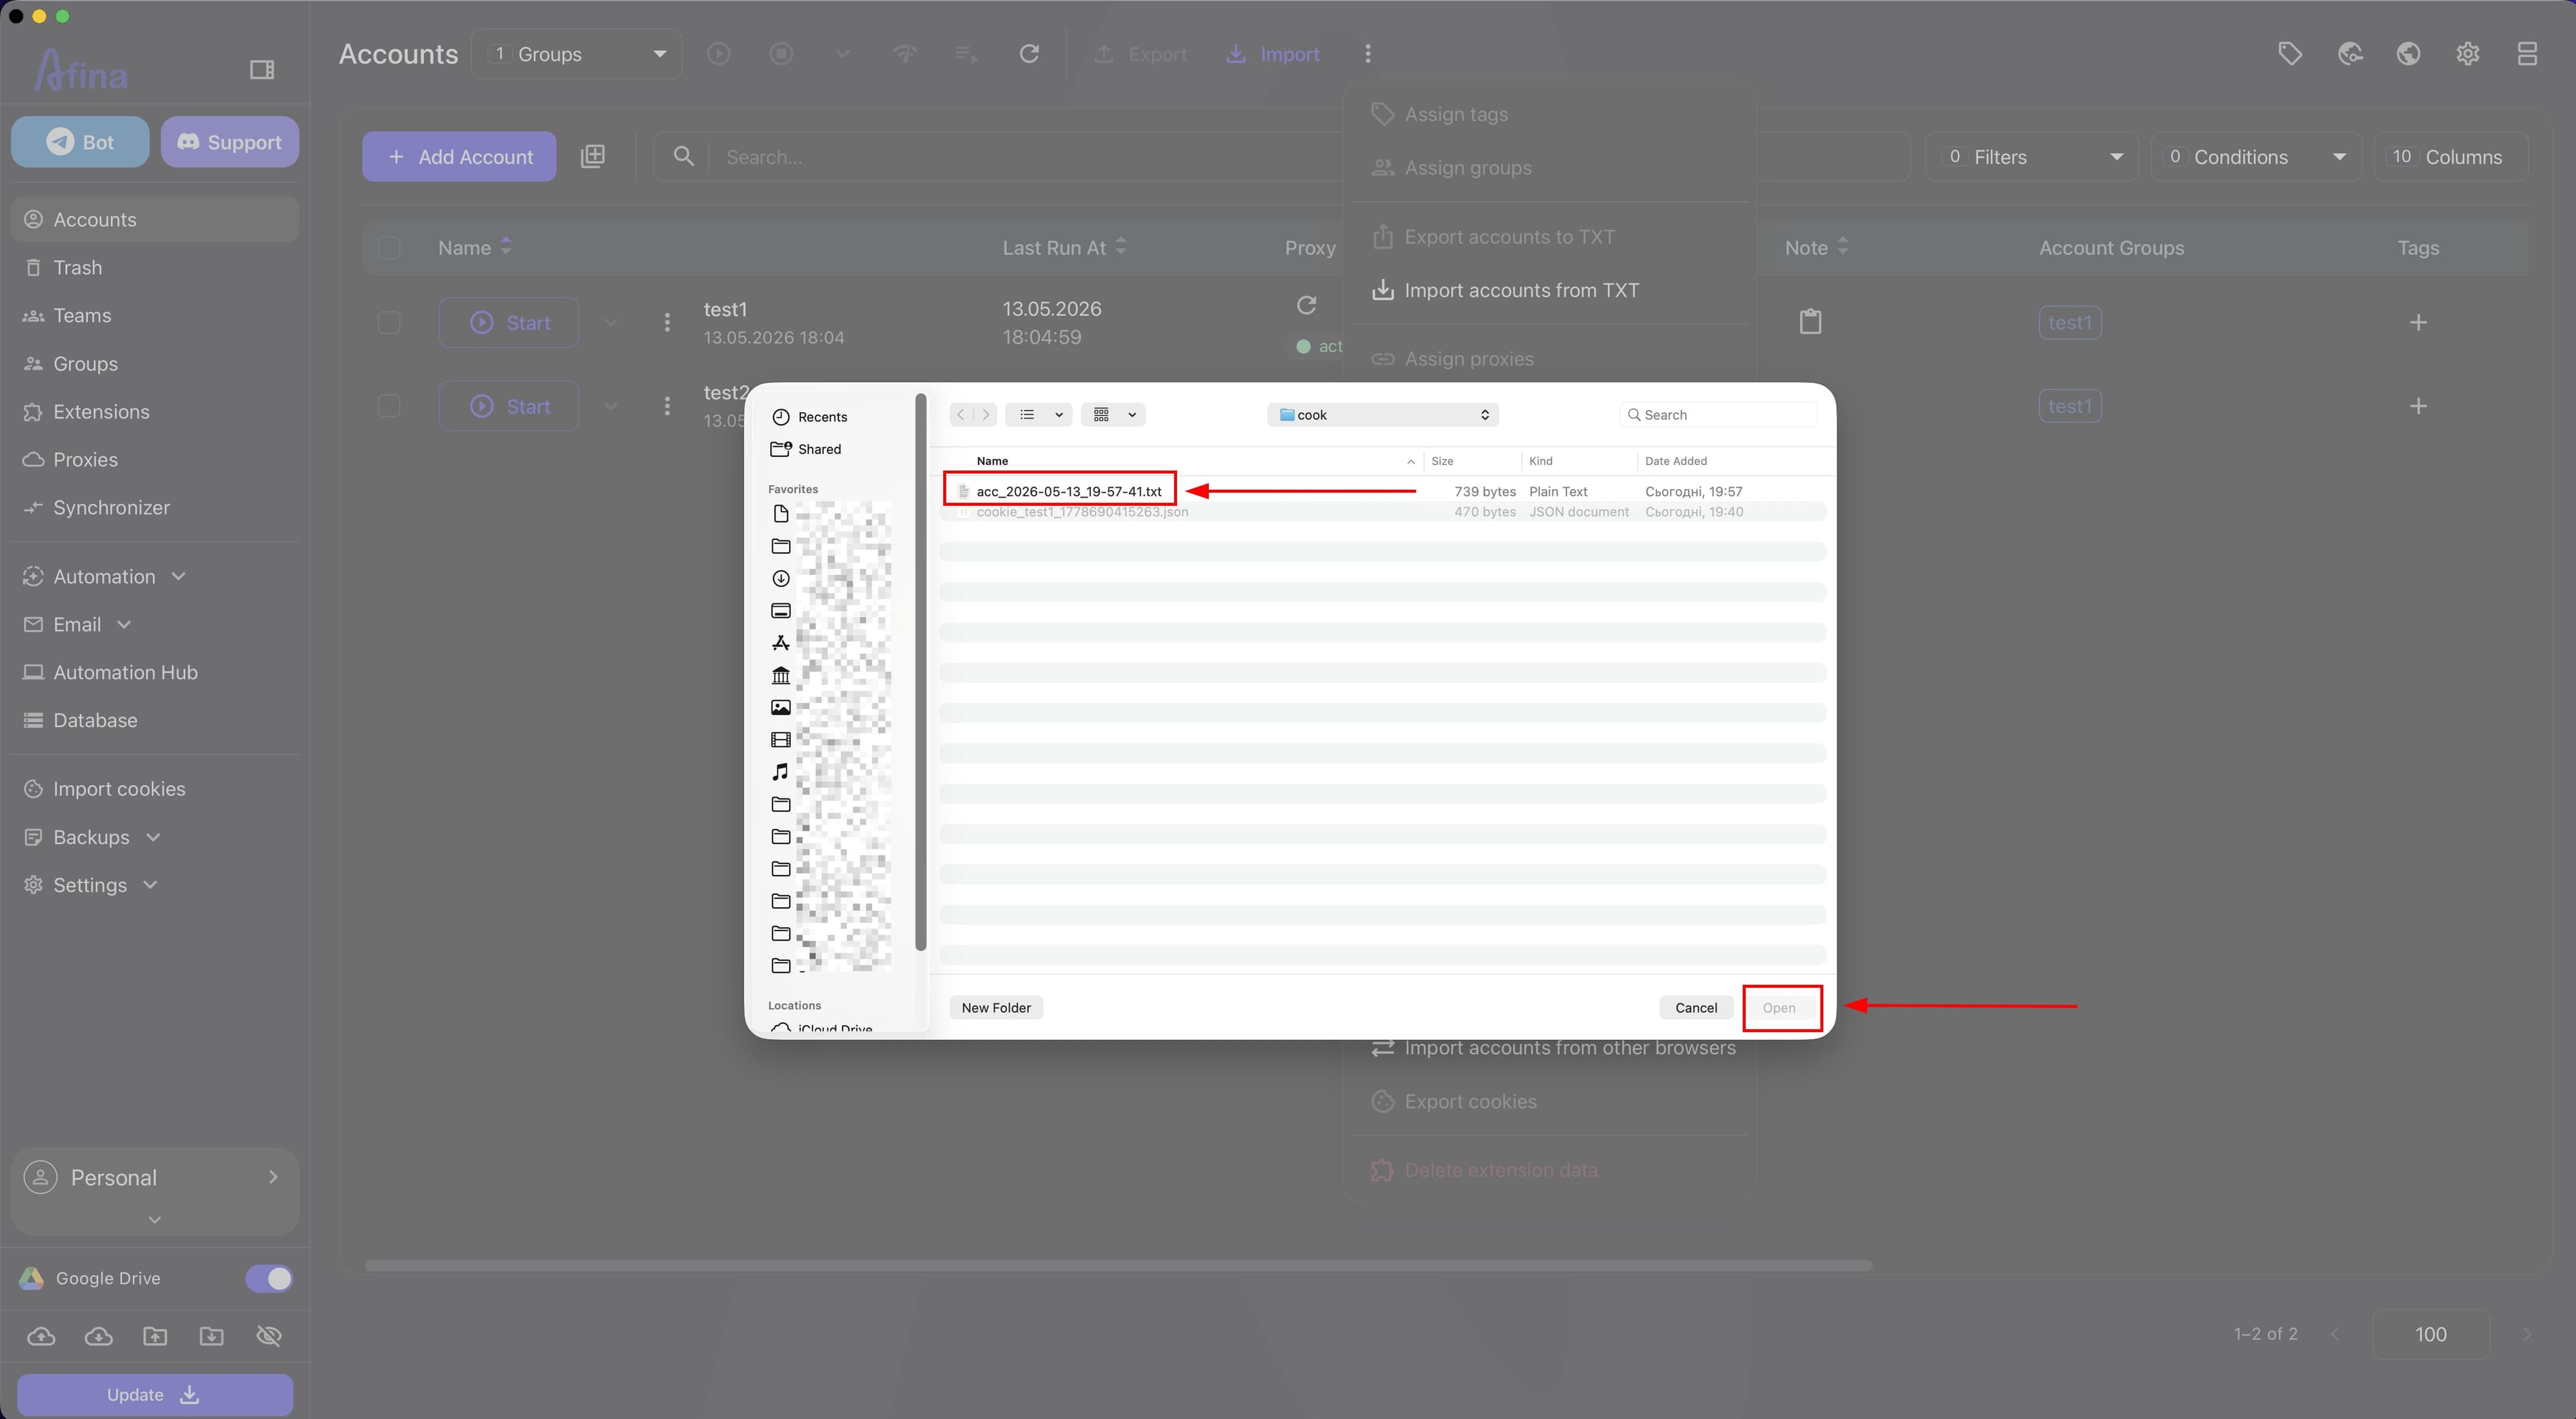The width and height of the screenshot is (2576, 1419).
Task: Open the Telegram Bot button
Action: pos(80,142)
